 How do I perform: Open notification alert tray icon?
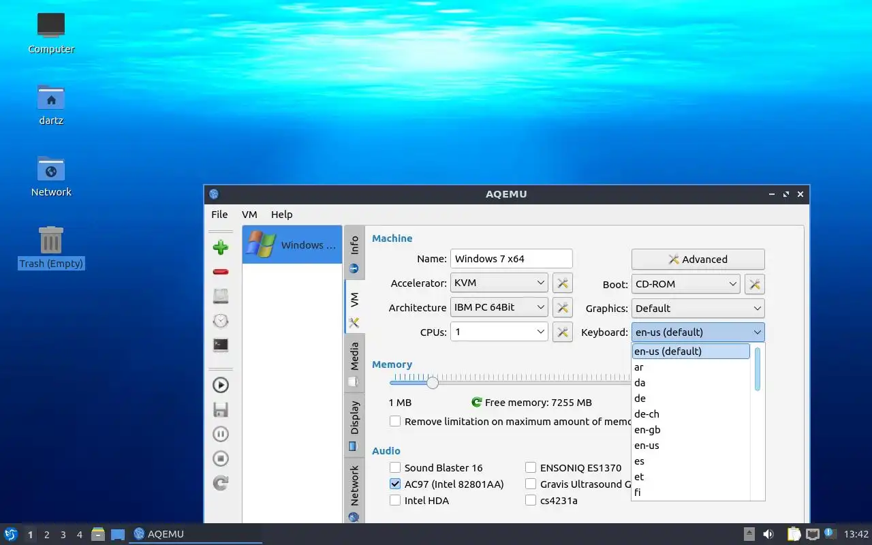(x=830, y=533)
